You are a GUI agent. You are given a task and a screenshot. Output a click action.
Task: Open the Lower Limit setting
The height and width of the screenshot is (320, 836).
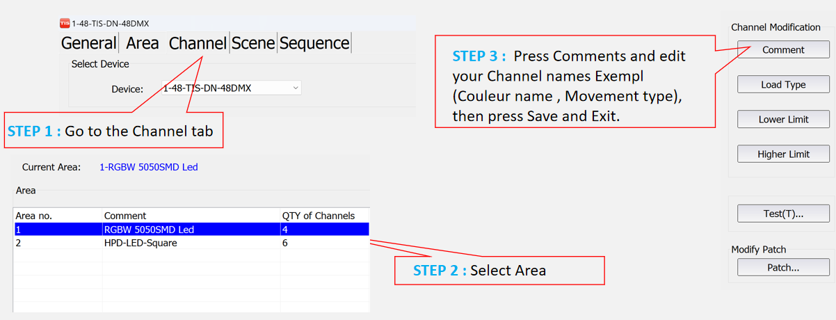tap(783, 120)
